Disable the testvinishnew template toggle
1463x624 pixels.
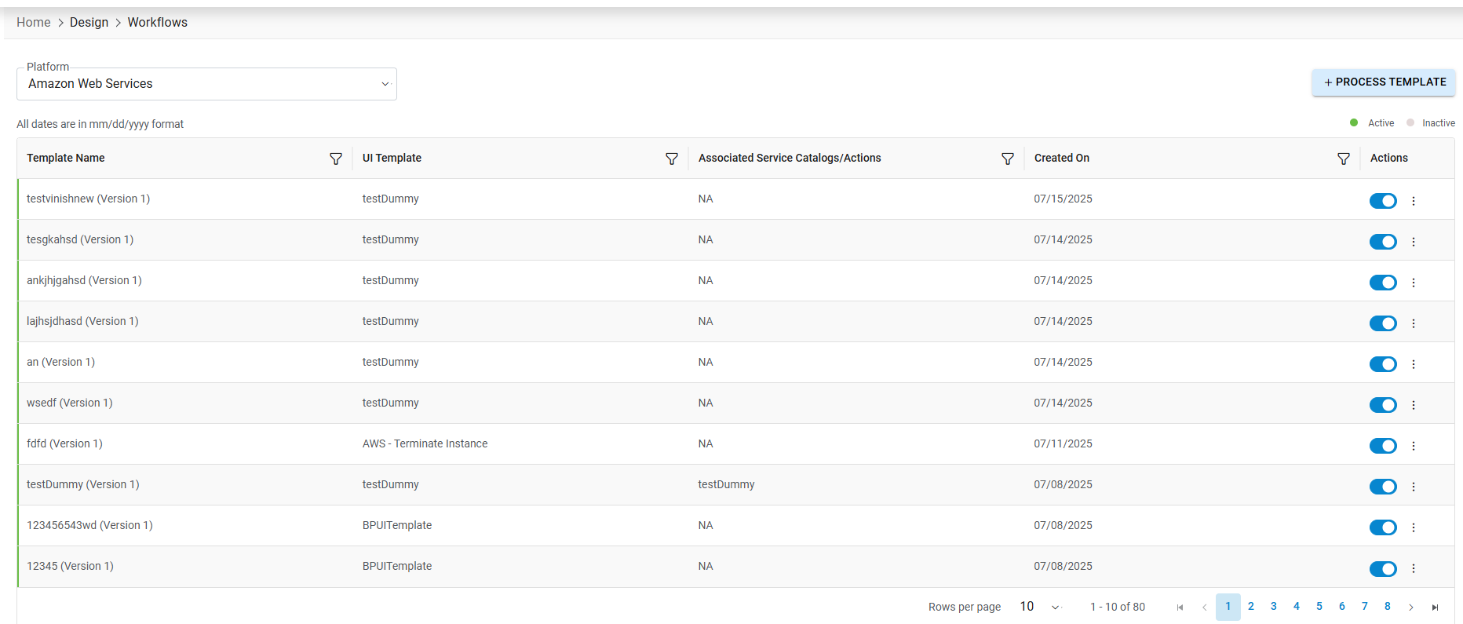1383,201
